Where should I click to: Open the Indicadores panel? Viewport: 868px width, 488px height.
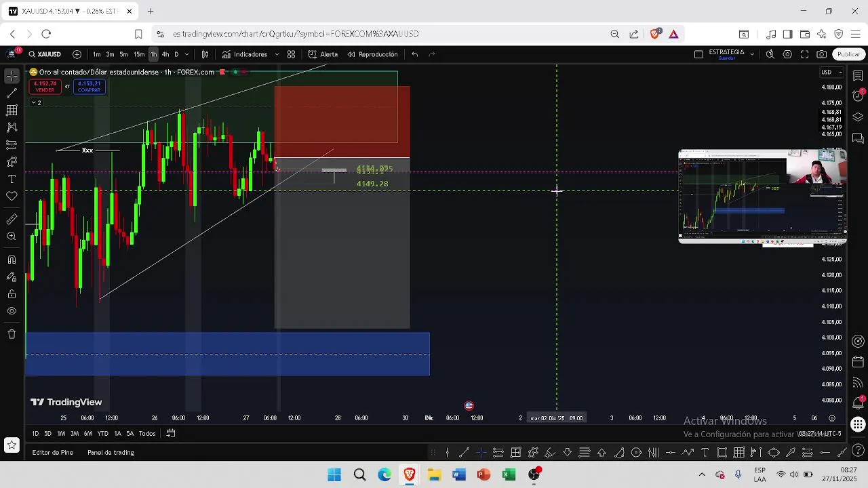(x=245, y=54)
